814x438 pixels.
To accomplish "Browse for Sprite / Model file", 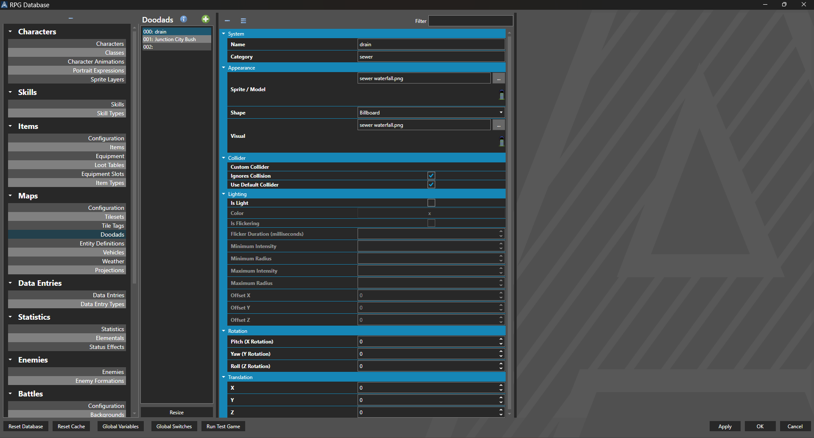I will click(x=498, y=78).
